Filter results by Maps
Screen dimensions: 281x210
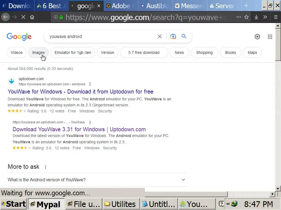[x=252, y=52]
